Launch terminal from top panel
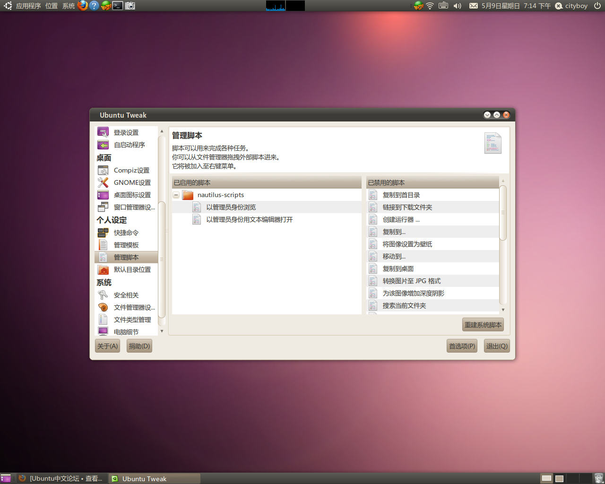Image resolution: width=605 pixels, height=484 pixels. pos(117,6)
